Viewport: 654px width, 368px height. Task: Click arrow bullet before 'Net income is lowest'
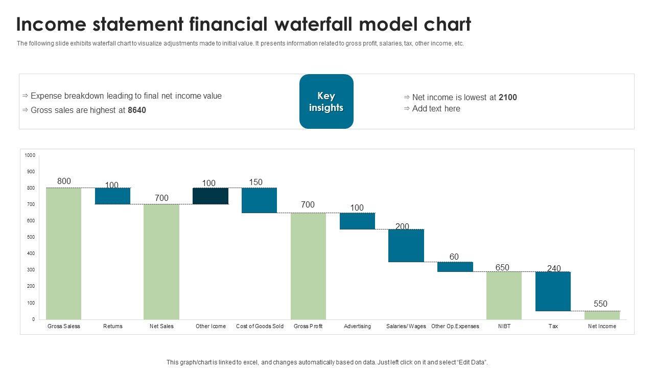pos(407,97)
